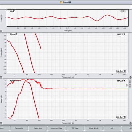Click the Capture All button

(x=19, y=128)
